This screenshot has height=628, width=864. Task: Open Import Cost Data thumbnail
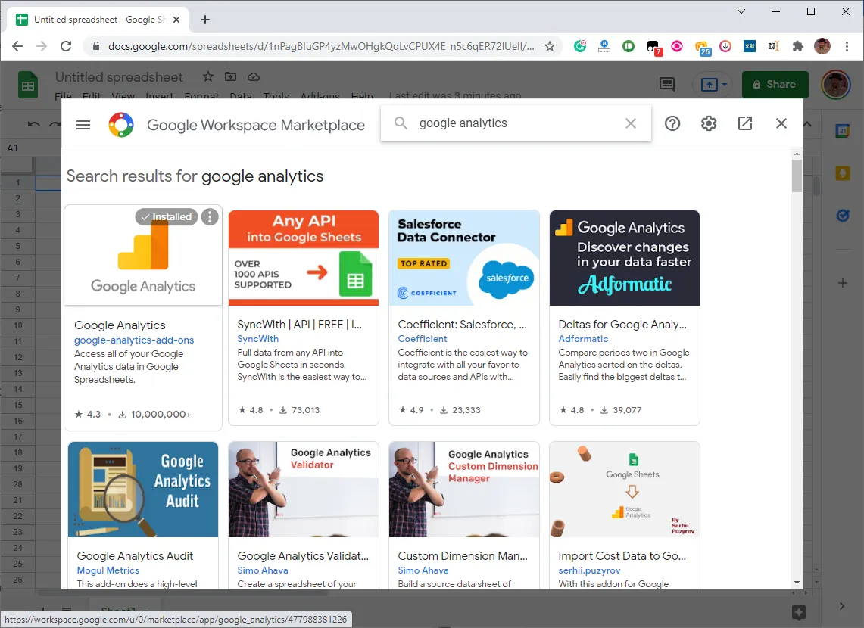(624, 490)
